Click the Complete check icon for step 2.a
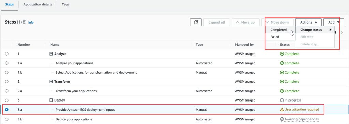349x124 pixels. (282, 91)
